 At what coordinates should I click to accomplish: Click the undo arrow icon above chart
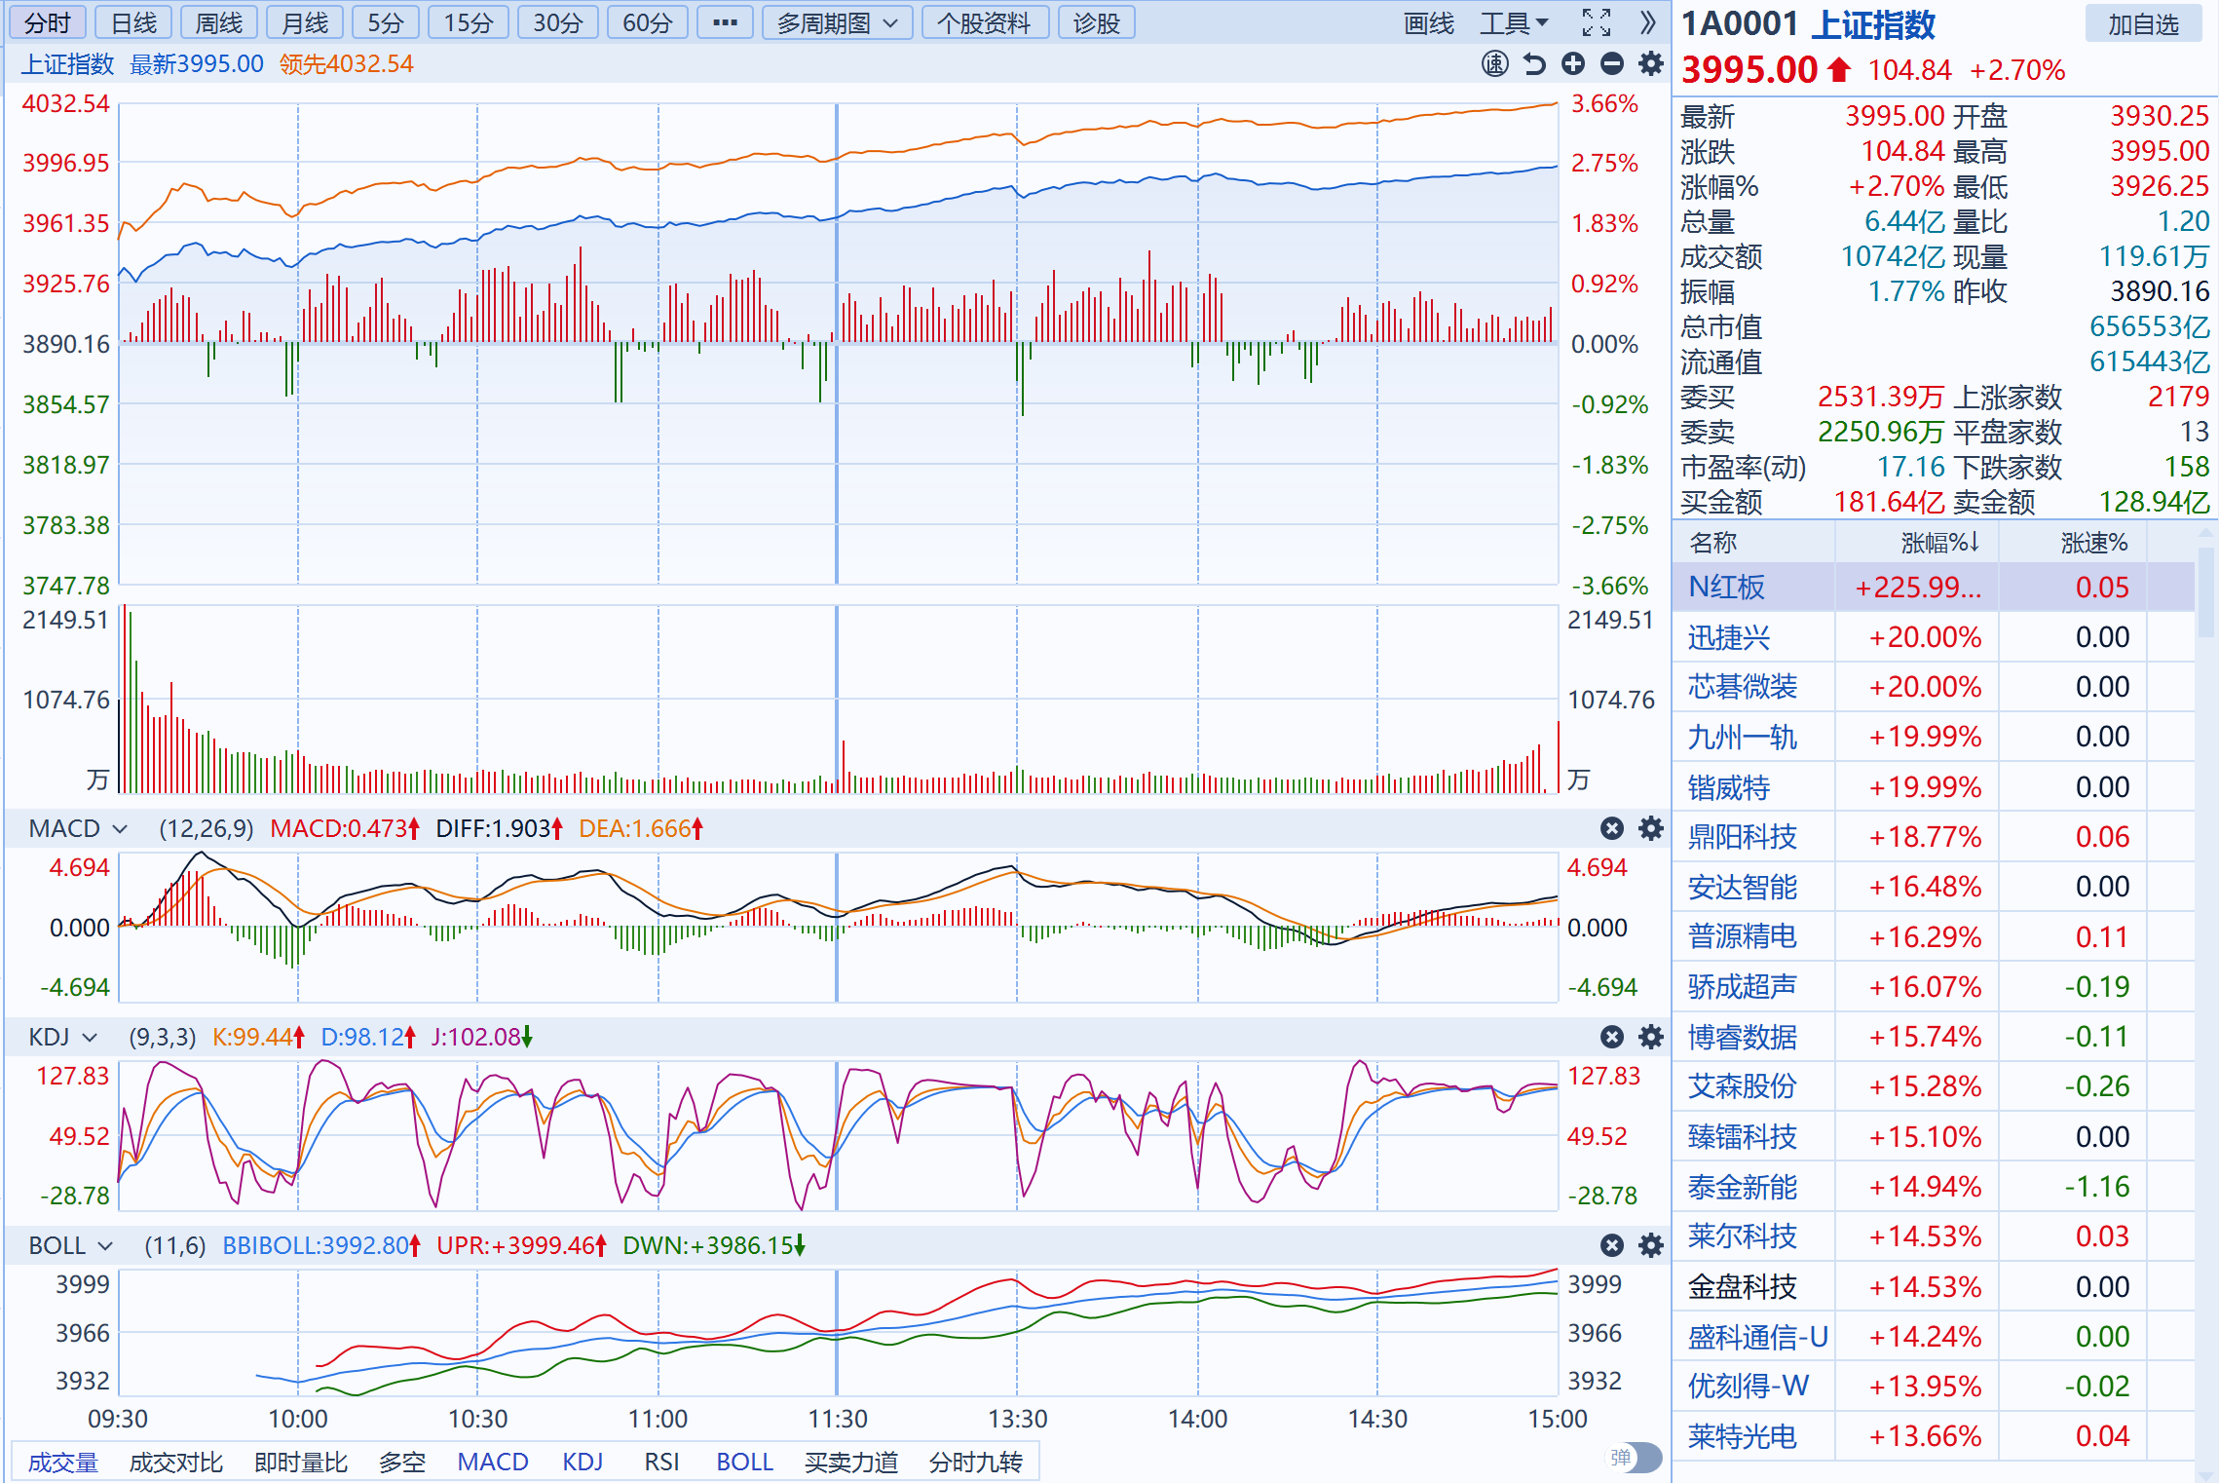tap(1534, 64)
